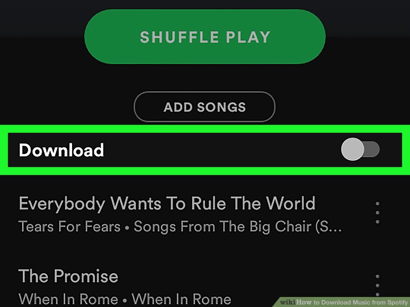Select the subtitle line under Everybody Wants To Rule
This screenshot has width=410, height=307.
pyautogui.click(x=180, y=226)
